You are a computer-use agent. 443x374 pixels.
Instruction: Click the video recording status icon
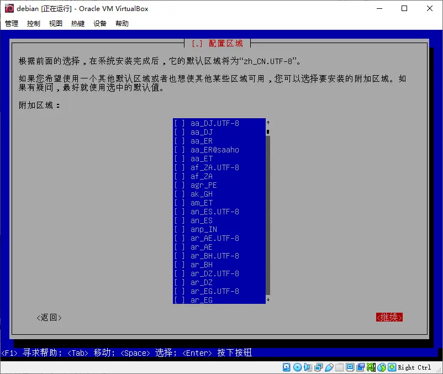(x=361, y=367)
